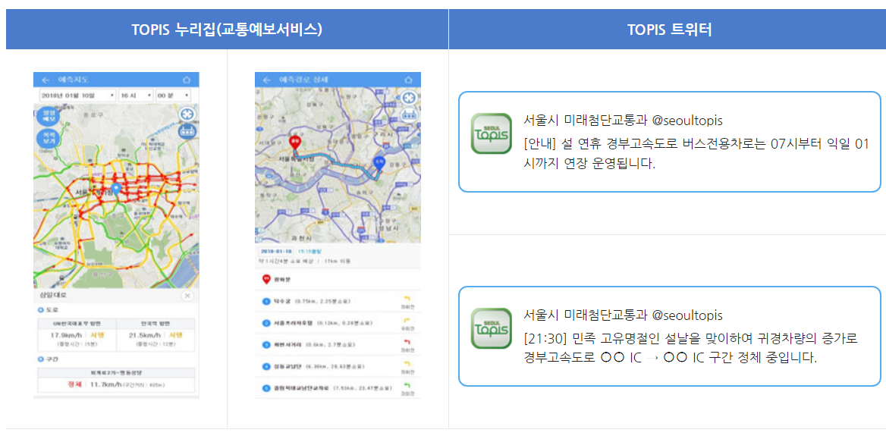Tap the bus layer icon on the route map
This screenshot has height=439, width=886.
[x=408, y=115]
